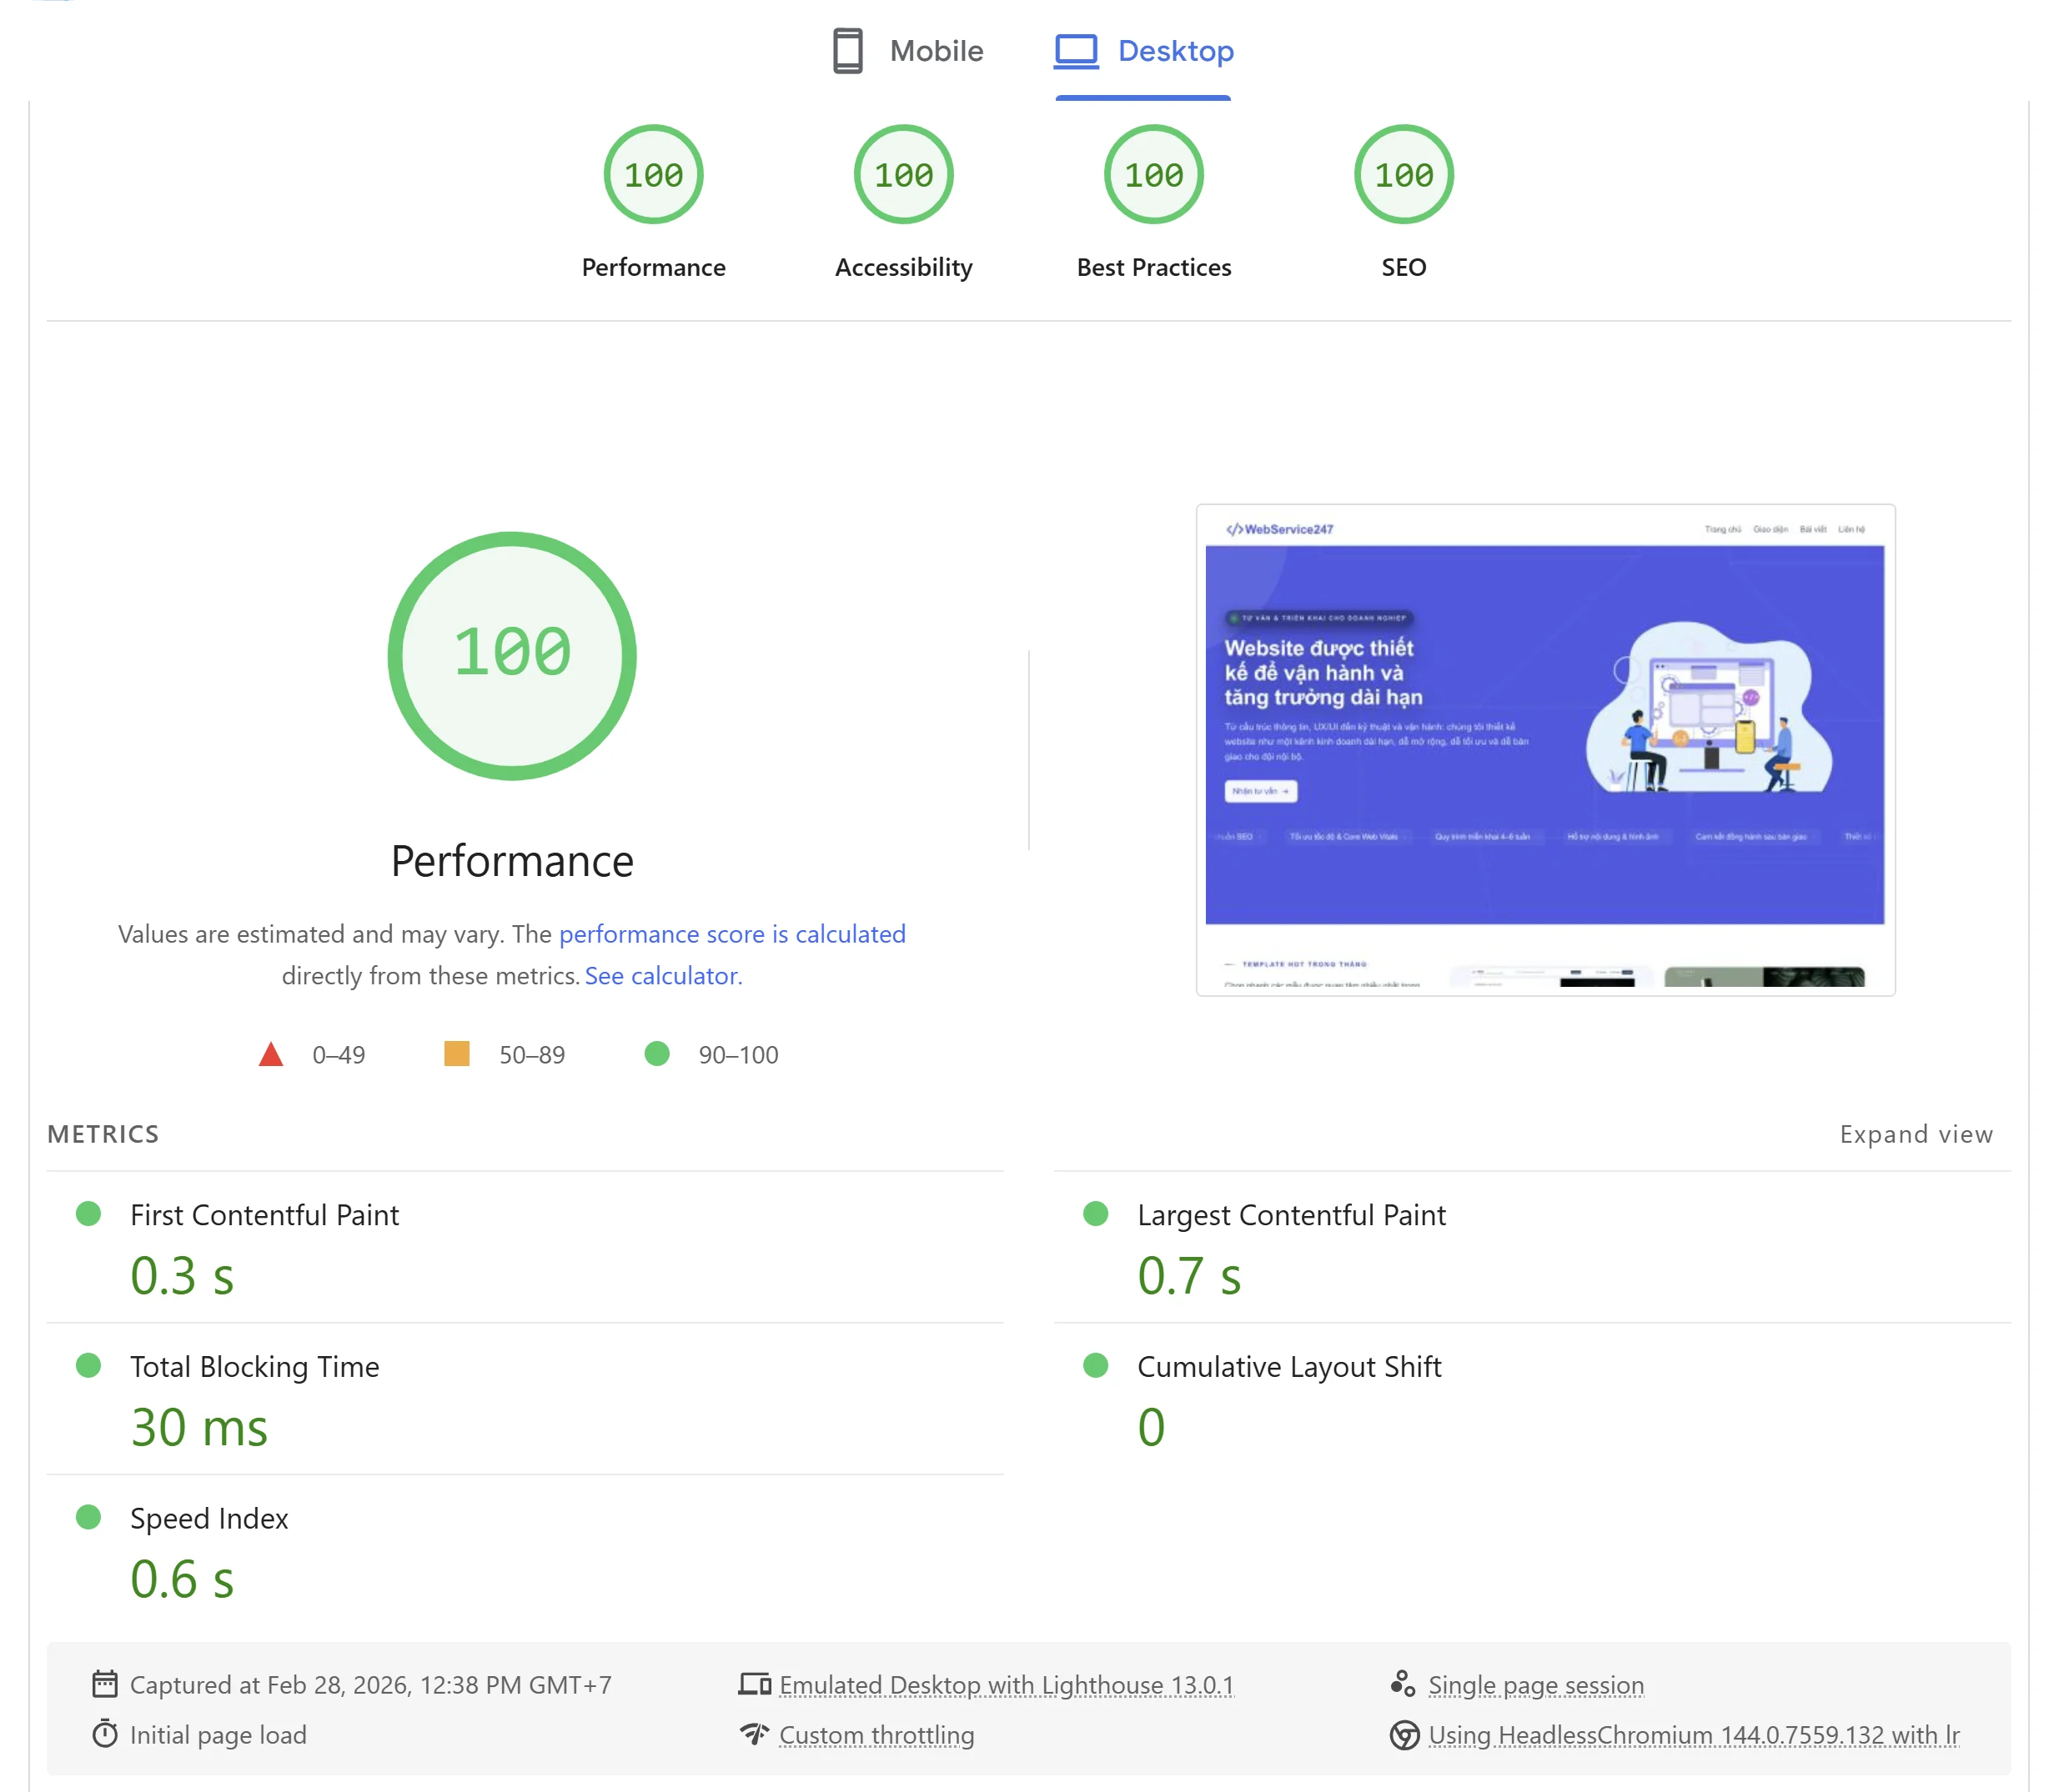The height and width of the screenshot is (1792, 2064).
Task: Click the Best Practices score gauge
Action: [1153, 175]
